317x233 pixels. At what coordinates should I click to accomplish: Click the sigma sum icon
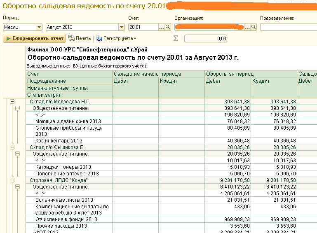[x=176, y=38]
